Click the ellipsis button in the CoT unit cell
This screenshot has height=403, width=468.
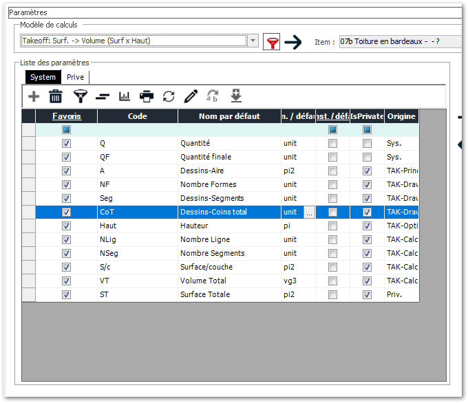pyautogui.click(x=309, y=213)
